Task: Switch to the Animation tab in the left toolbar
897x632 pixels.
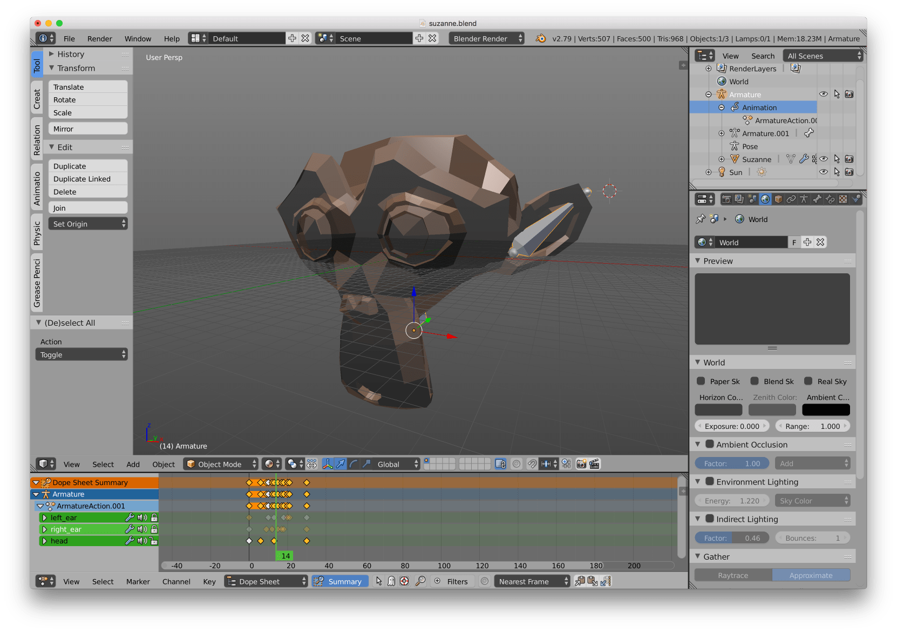Action: tap(36, 186)
